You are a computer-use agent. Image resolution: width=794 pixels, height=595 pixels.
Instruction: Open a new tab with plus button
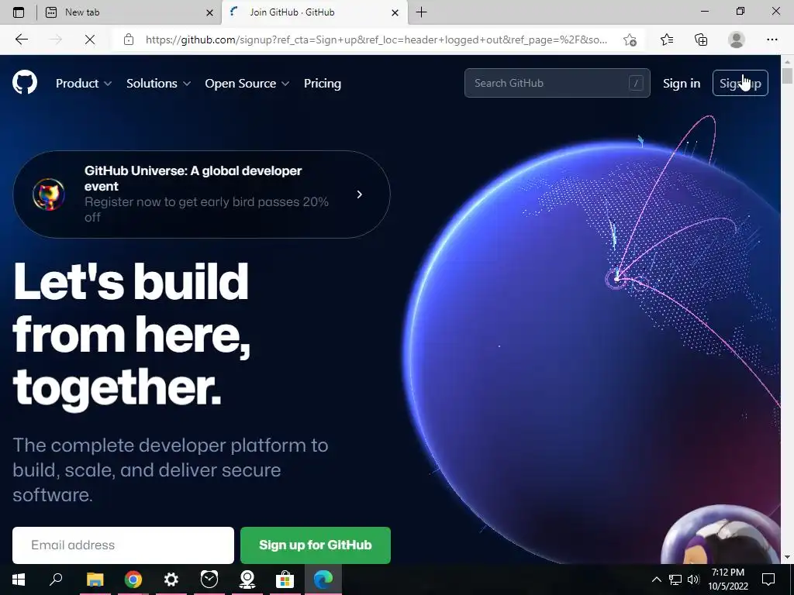coord(421,12)
